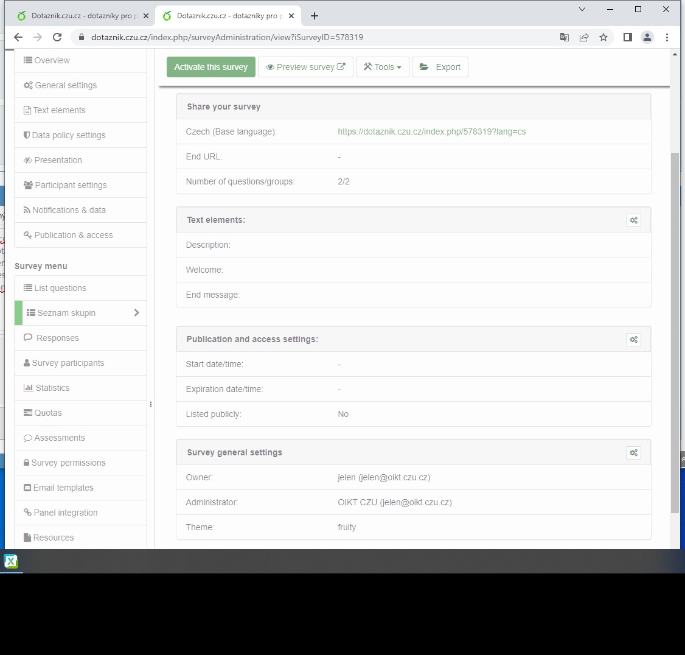Click gear icon in Publication and access settings
This screenshot has width=685, height=655.
[633, 340]
